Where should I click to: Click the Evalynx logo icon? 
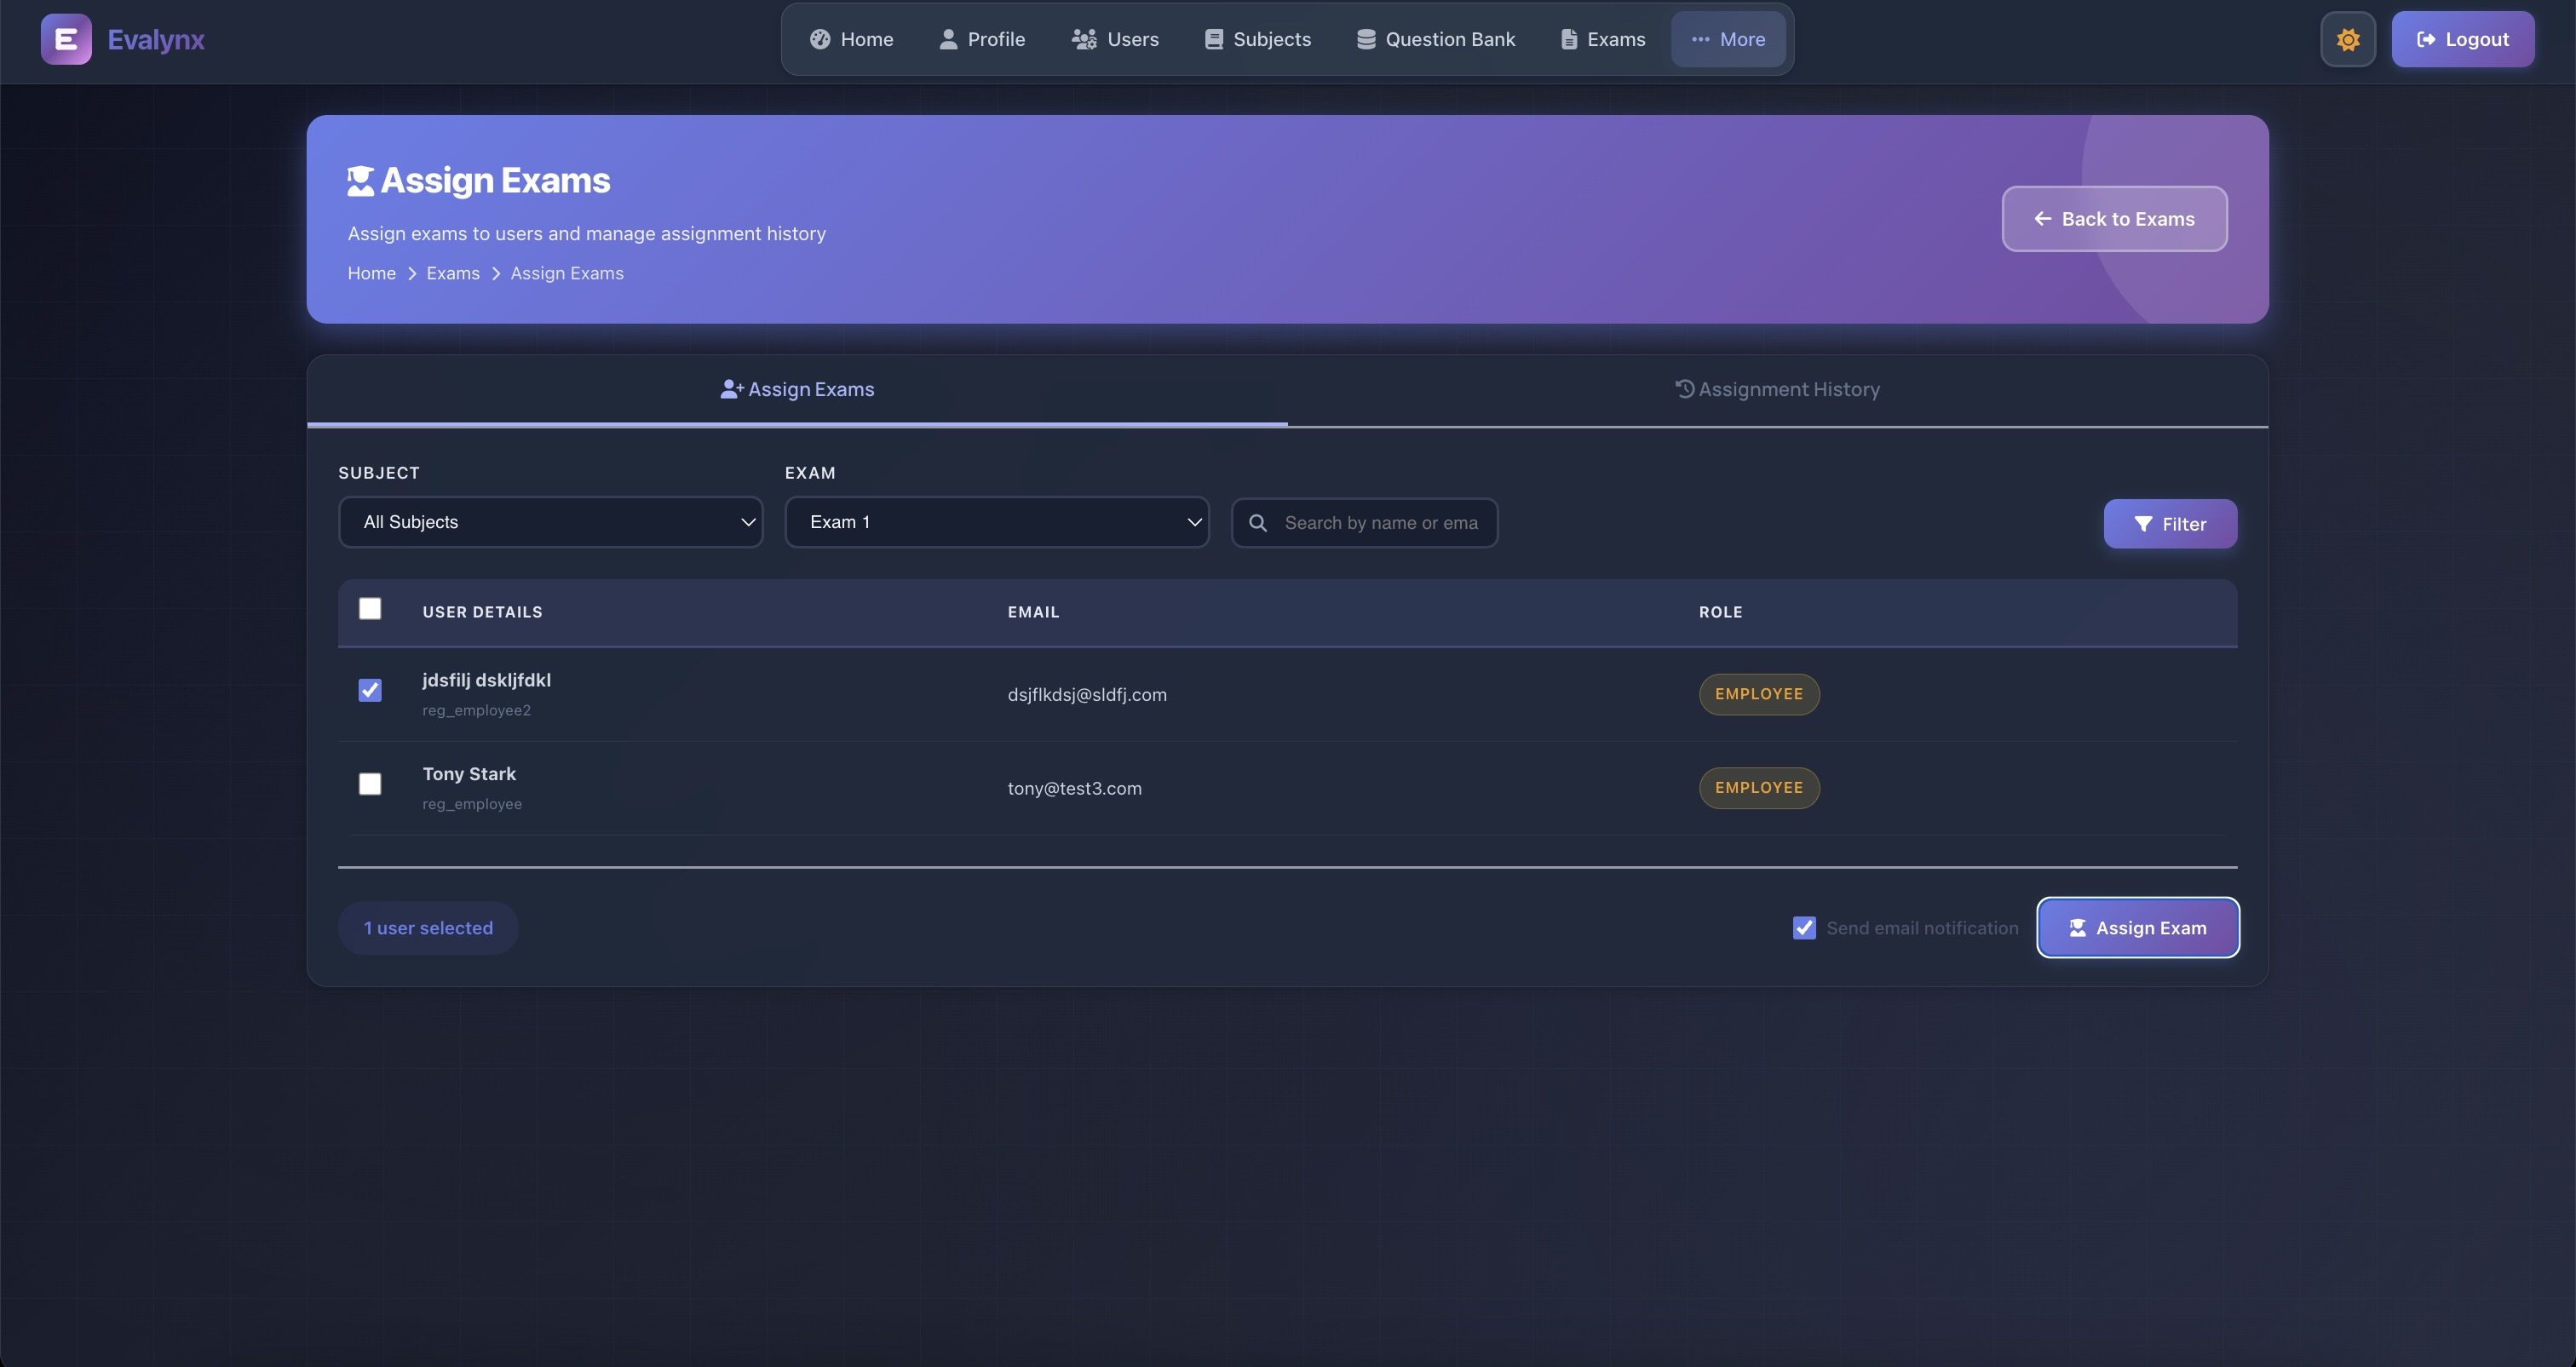pos(66,39)
